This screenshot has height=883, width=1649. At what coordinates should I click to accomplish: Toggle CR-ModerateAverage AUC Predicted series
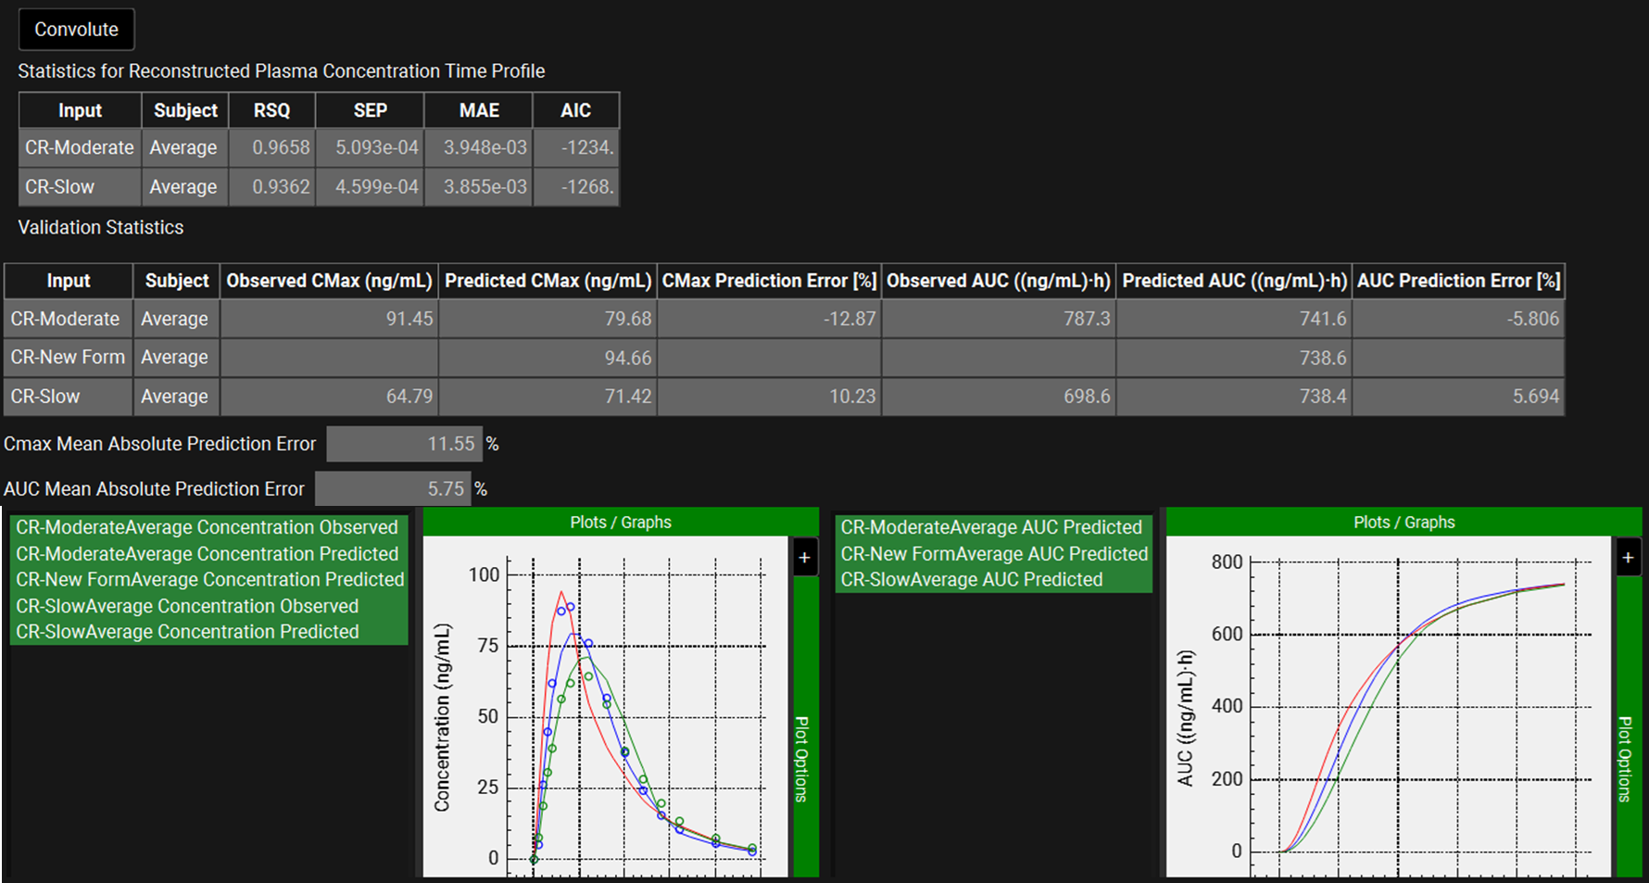[x=990, y=527]
